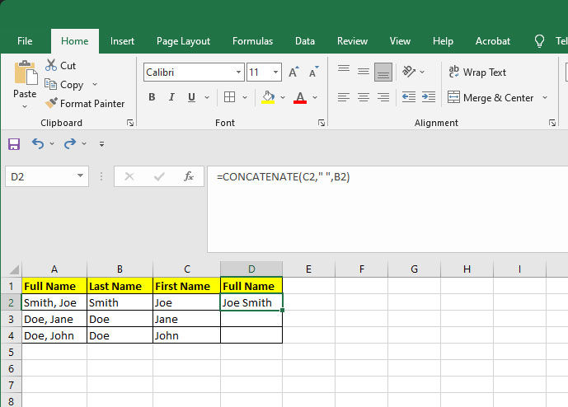
Task: Click in the formula bar CONCATENATE text
Action: click(x=284, y=176)
